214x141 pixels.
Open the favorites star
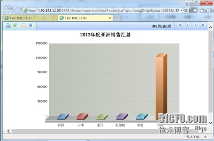[202, 10]
